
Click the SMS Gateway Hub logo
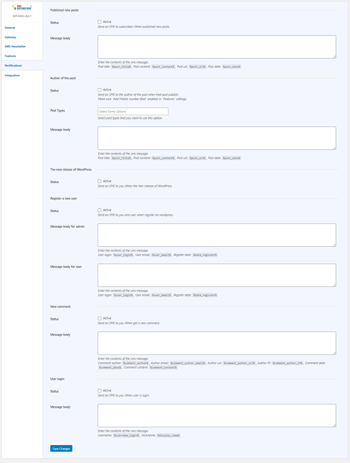point(22,8)
